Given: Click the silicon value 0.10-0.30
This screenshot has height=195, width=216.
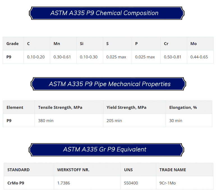Looking at the screenshot, I should point(89,57).
